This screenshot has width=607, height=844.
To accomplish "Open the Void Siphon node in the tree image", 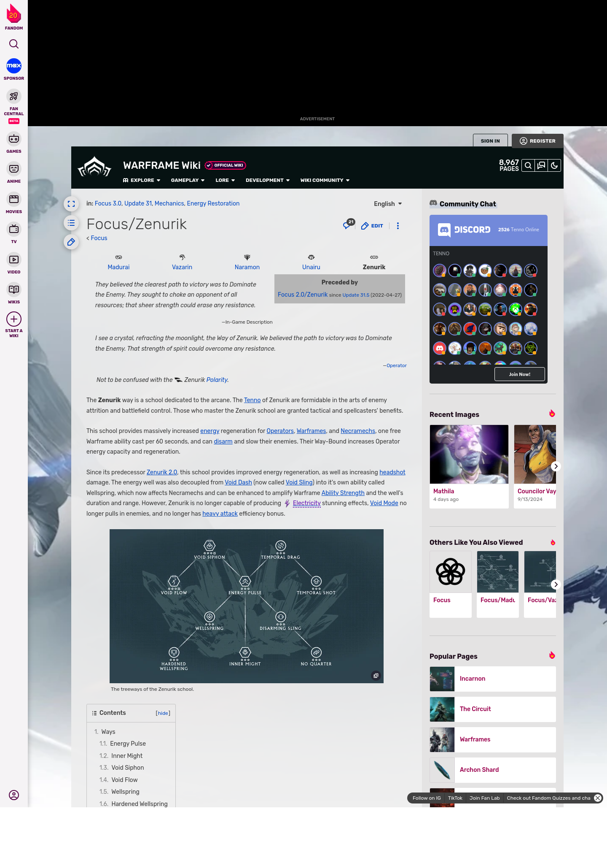I will click(x=209, y=549).
